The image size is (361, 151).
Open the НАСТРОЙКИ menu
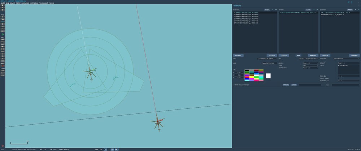pyautogui.click(x=34, y=3)
